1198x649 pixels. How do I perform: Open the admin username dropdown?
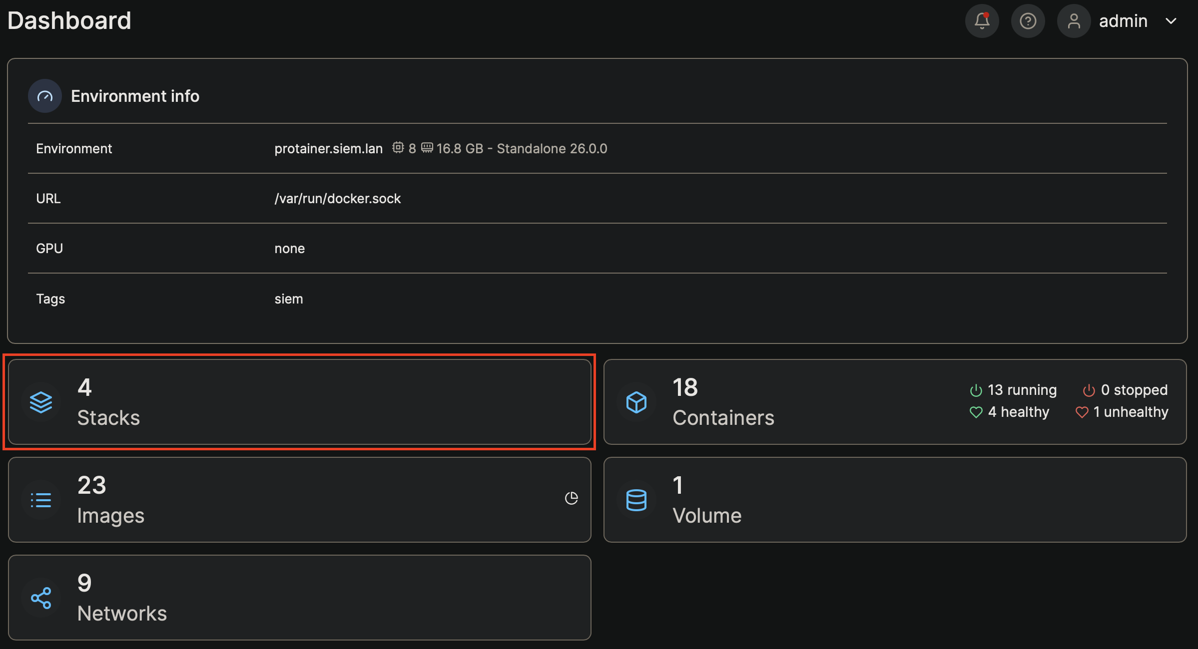click(x=1123, y=21)
